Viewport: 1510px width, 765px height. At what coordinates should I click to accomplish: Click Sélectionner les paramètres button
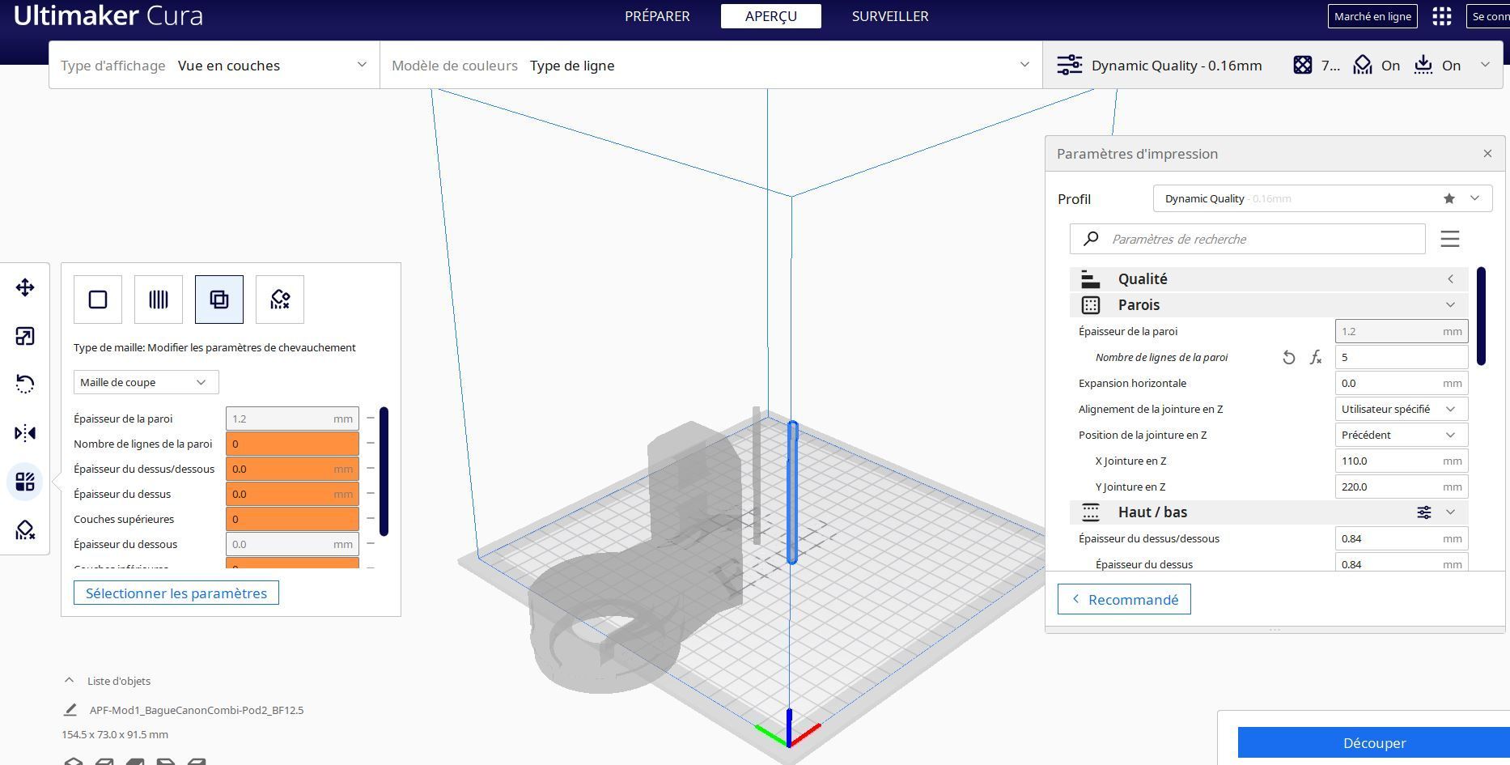pyautogui.click(x=176, y=593)
